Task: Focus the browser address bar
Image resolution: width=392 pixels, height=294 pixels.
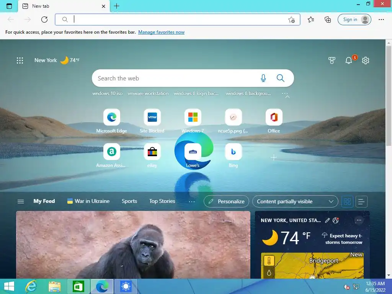Action: click(x=178, y=20)
